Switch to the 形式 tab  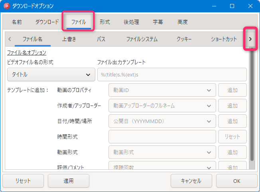[x=105, y=22]
